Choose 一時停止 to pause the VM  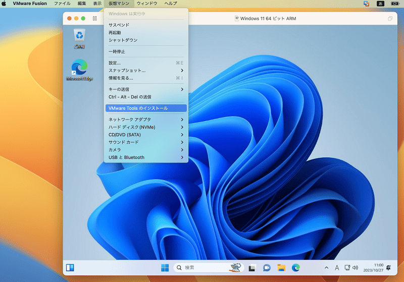click(x=146, y=51)
